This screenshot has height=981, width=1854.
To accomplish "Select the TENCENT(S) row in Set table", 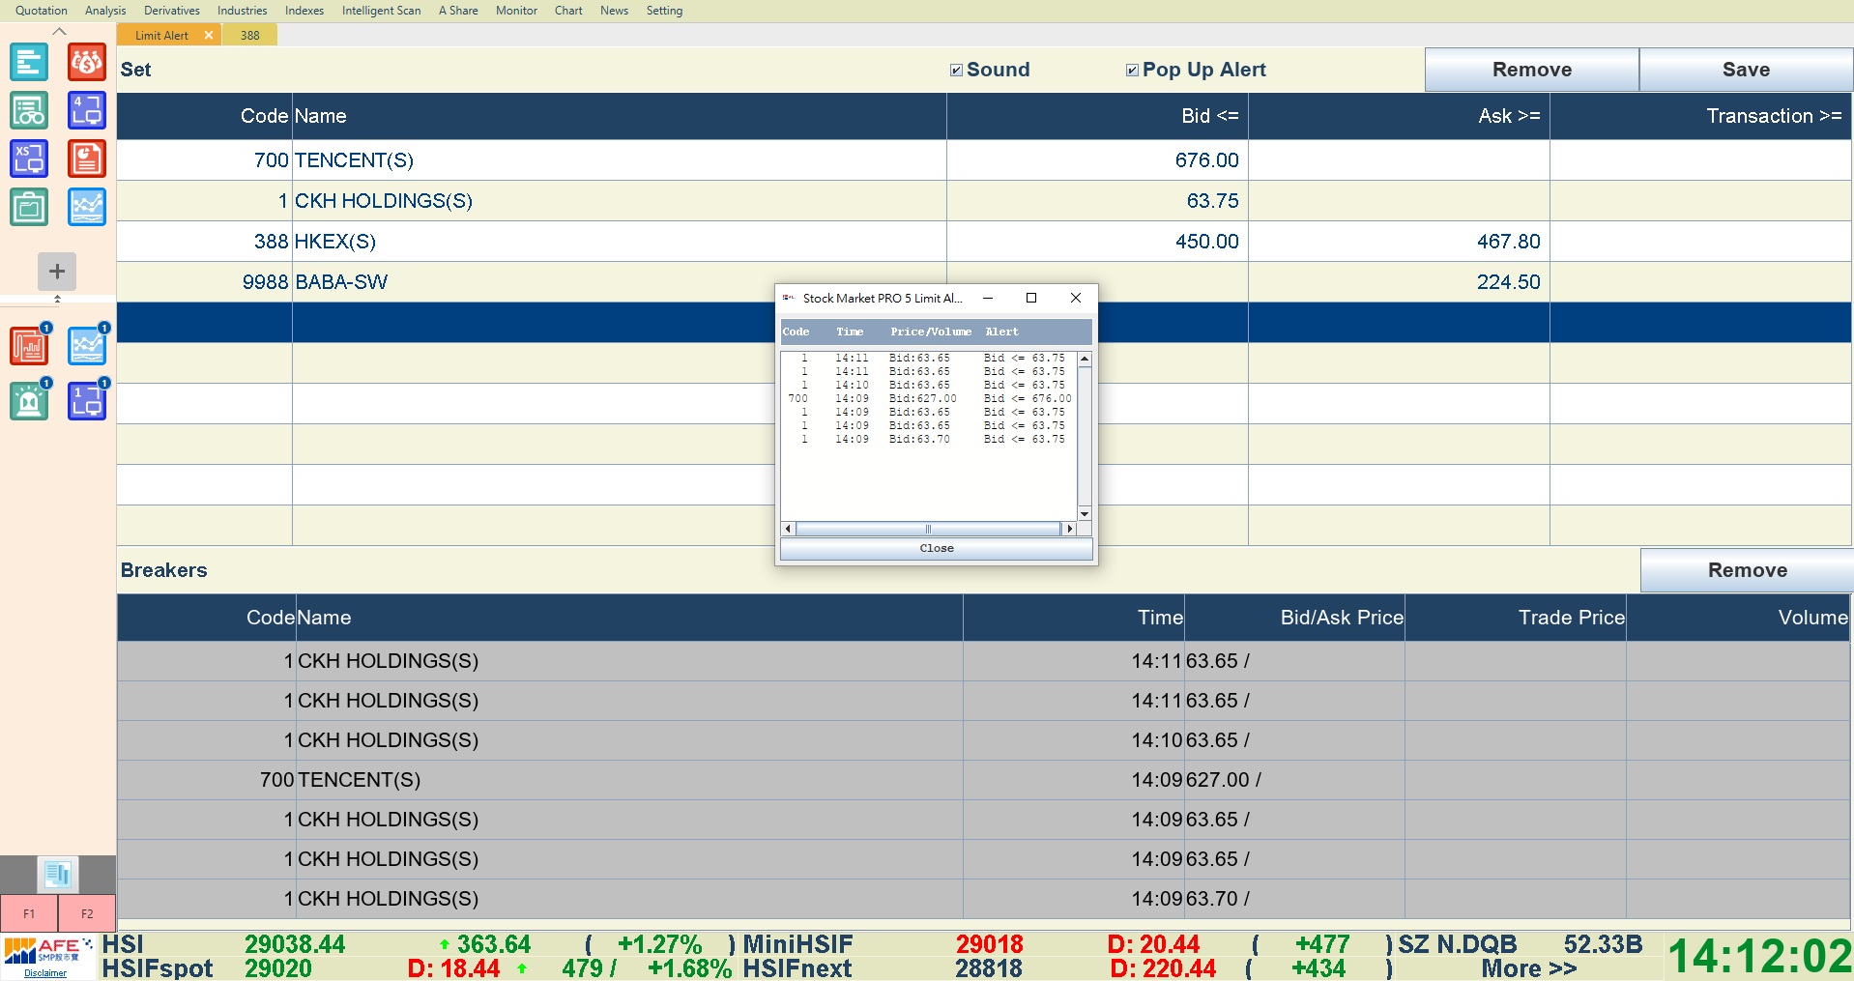I will click(x=984, y=160).
